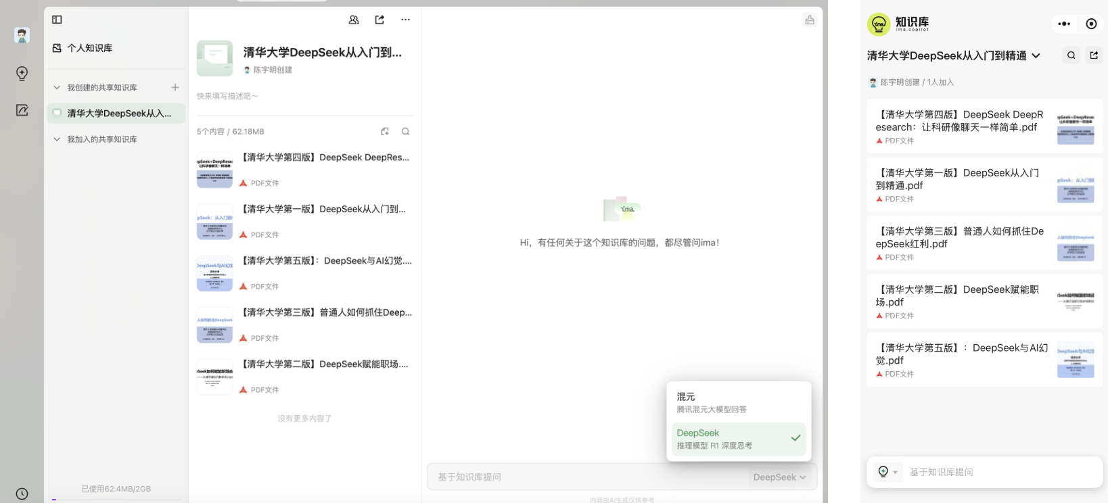The height and width of the screenshot is (503, 1108).
Task: Open the notes edit icon in left rail
Action: [x=22, y=110]
